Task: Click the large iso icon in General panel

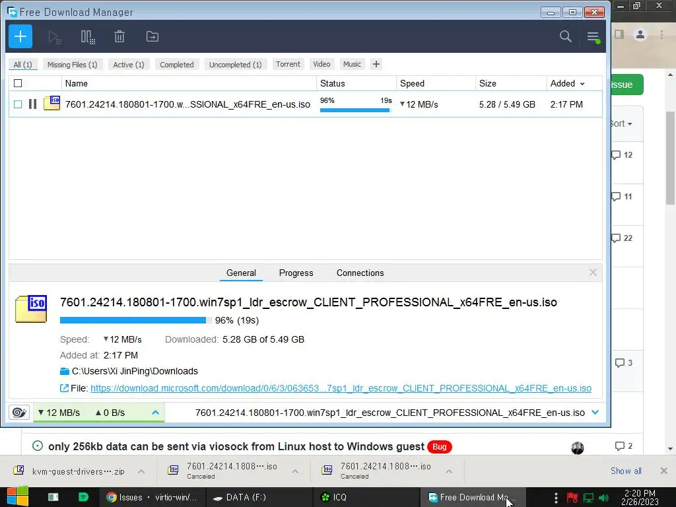Action: [x=31, y=309]
